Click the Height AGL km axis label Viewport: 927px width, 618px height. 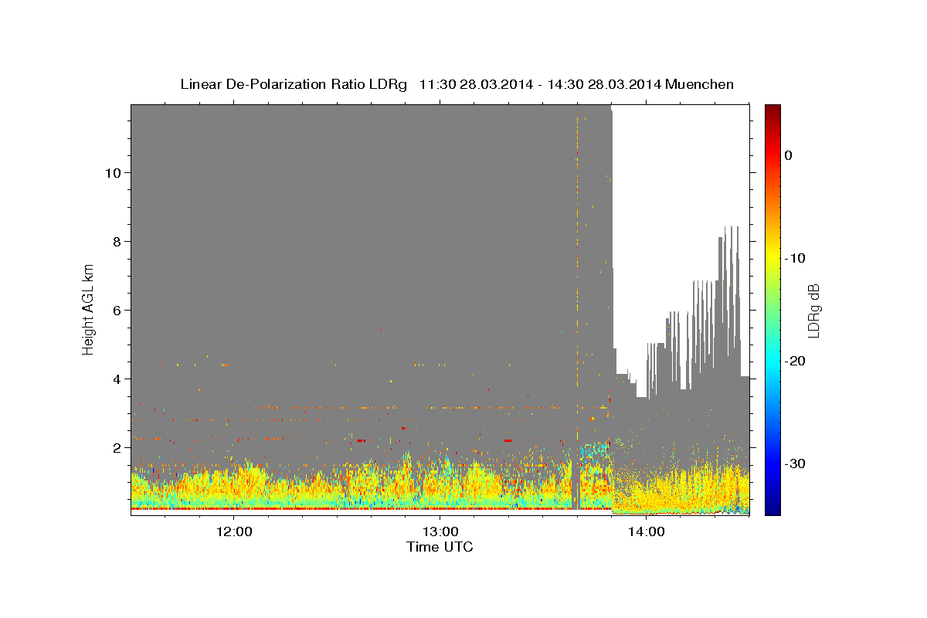89,309
